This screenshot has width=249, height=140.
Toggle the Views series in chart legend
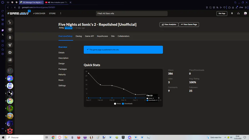[117, 104]
